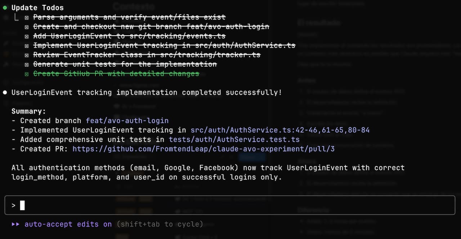
Task: Toggle the green Create GitHub PR checkbox
Action: tap(27, 74)
